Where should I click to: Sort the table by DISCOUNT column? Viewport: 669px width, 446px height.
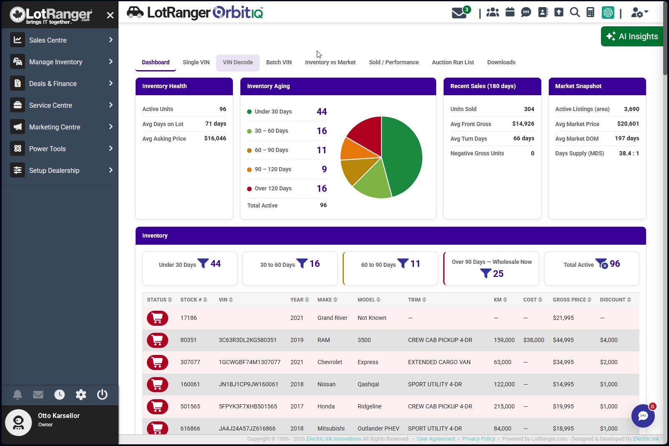click(x=616, y=300)
